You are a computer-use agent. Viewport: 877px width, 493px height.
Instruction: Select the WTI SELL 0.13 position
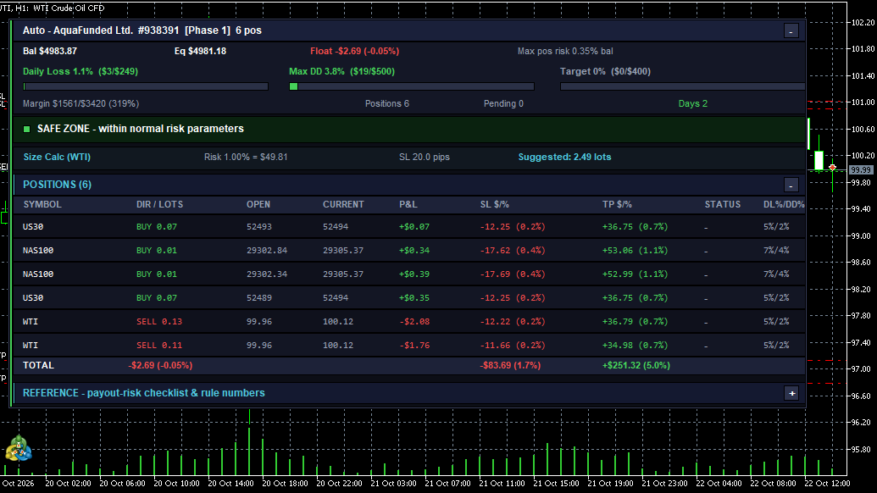[409, 322]
